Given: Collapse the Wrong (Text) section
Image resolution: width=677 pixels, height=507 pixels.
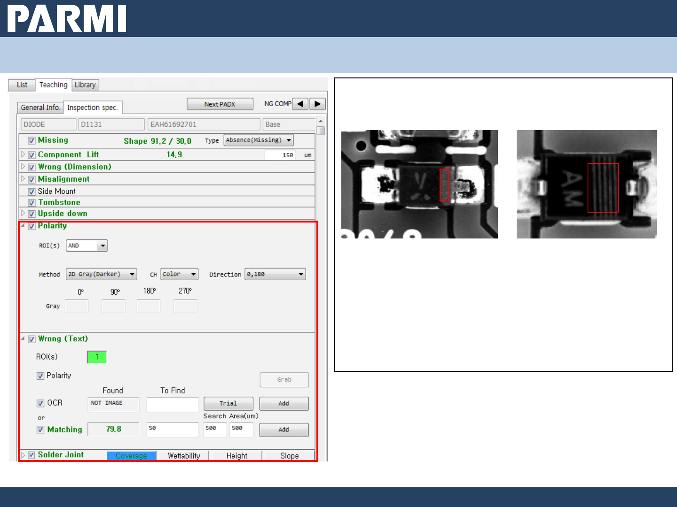Looking at the screenshot, I should click(x=23, y=338).
